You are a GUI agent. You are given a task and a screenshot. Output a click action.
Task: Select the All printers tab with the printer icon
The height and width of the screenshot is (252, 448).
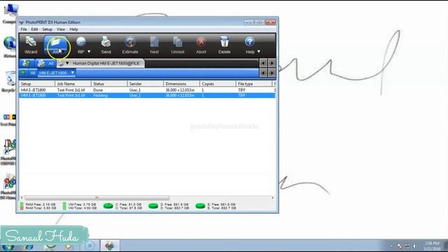tap(45, 63)
